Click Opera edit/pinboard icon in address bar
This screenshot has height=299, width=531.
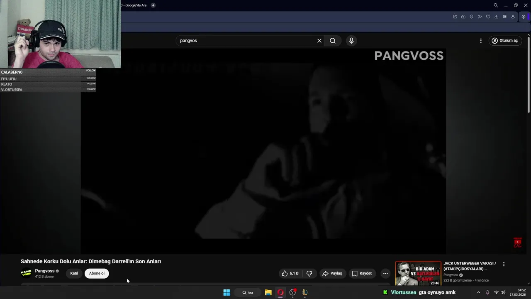(455, 17)
